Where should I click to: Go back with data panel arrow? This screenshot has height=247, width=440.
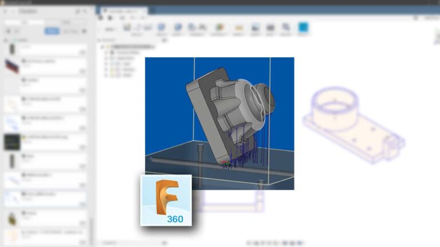click(x=5, y=11)
